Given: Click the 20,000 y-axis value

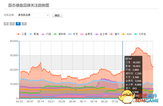Looking at the screenshot, I should point(14,70).
